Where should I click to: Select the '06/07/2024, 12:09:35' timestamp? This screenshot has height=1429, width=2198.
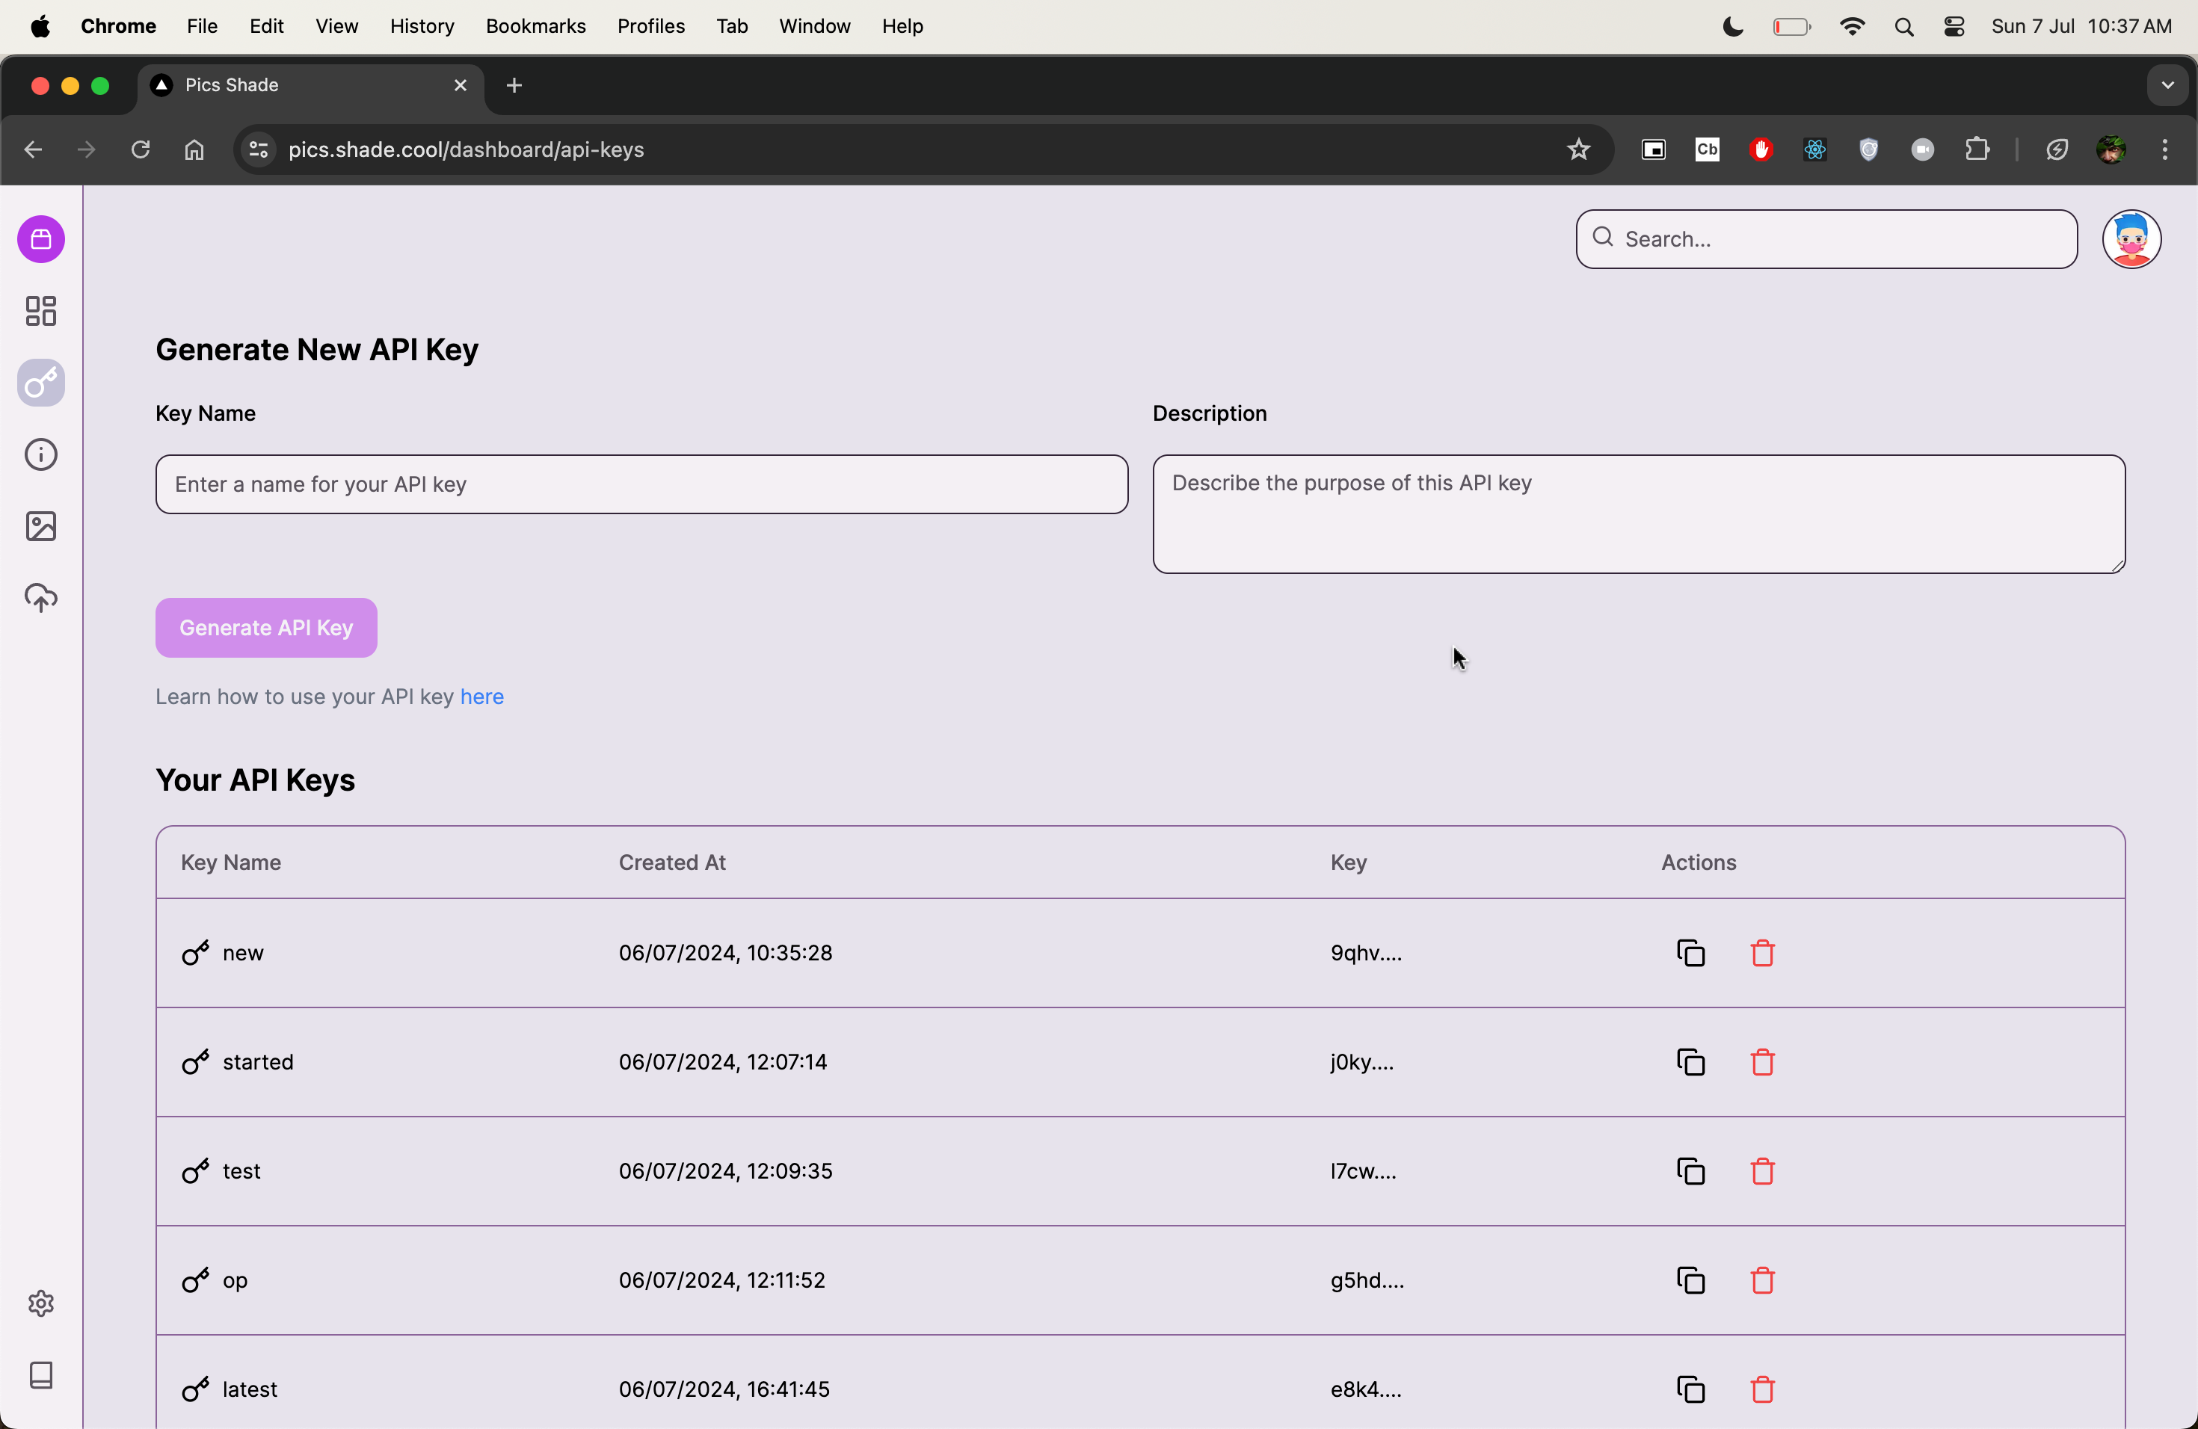(x=726, y=1171)
